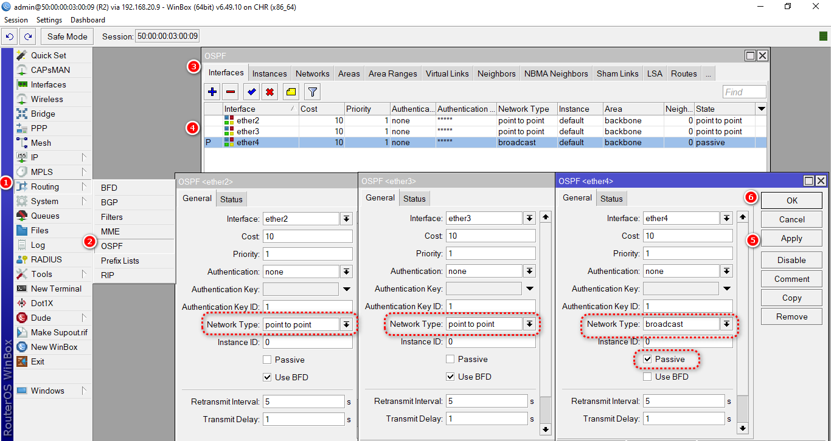The height and width of the screenshot is (441, 831).
Task: Expand the ether3 Interface dropdown
Action: coord(529,218)
